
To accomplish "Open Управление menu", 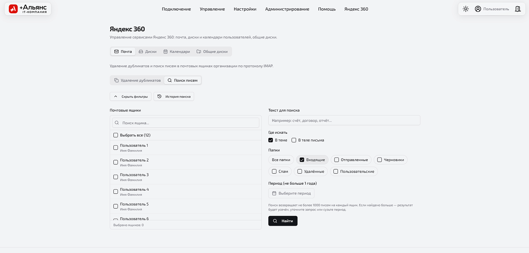I will (212, 9).
